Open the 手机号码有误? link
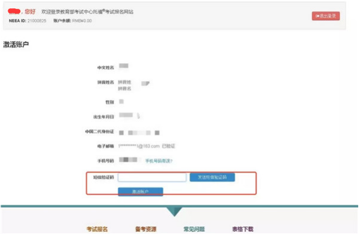This screenshot has height=237, width=360. pyautogui.click(x=159, y=161)
